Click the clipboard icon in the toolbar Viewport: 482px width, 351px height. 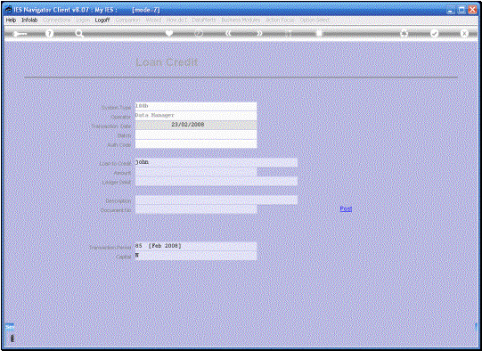tap(319, 33)
